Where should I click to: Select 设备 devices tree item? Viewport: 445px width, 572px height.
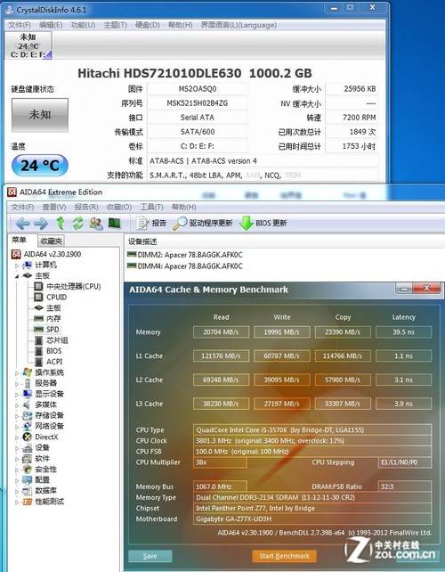tap(36, 447)
